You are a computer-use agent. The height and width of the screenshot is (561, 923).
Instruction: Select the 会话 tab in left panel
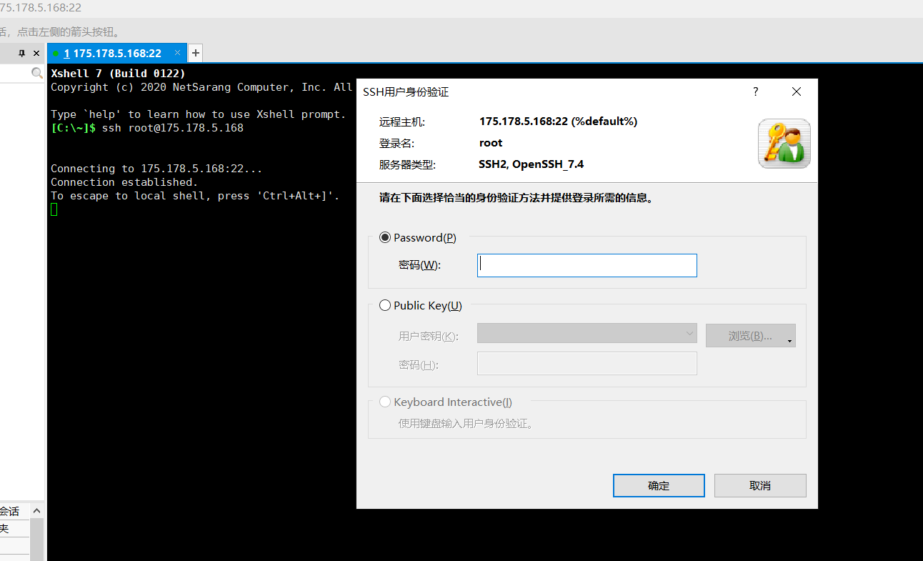coord(10,511)
